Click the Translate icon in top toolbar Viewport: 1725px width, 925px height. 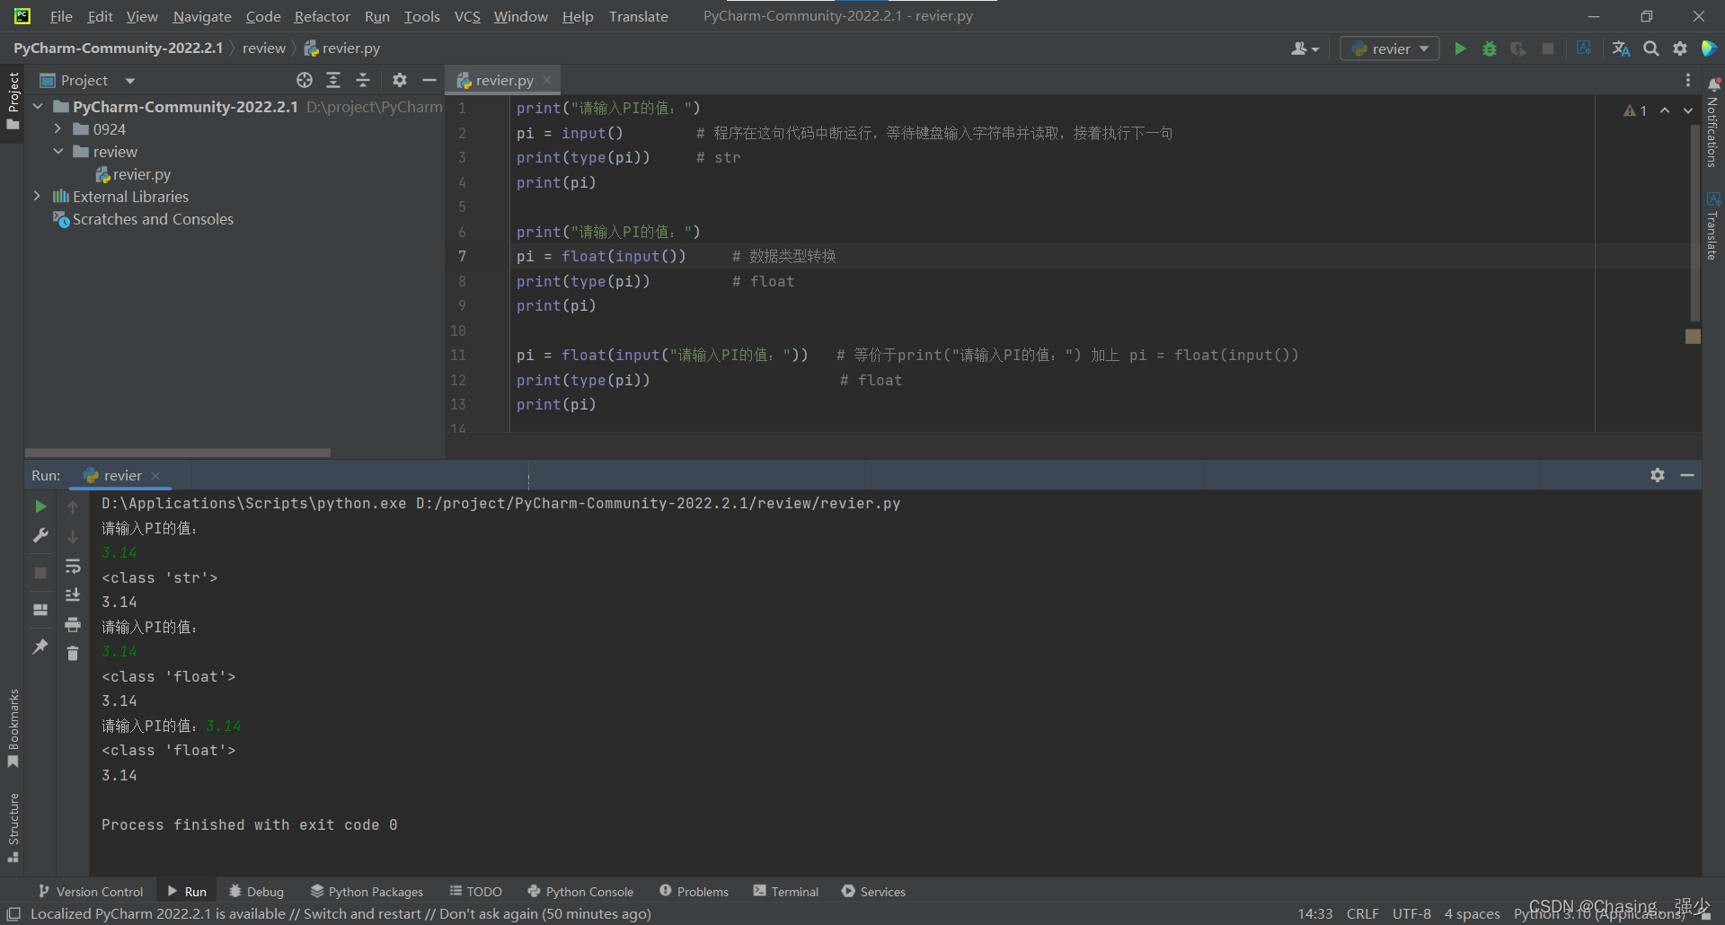[x=1621, y=48]
